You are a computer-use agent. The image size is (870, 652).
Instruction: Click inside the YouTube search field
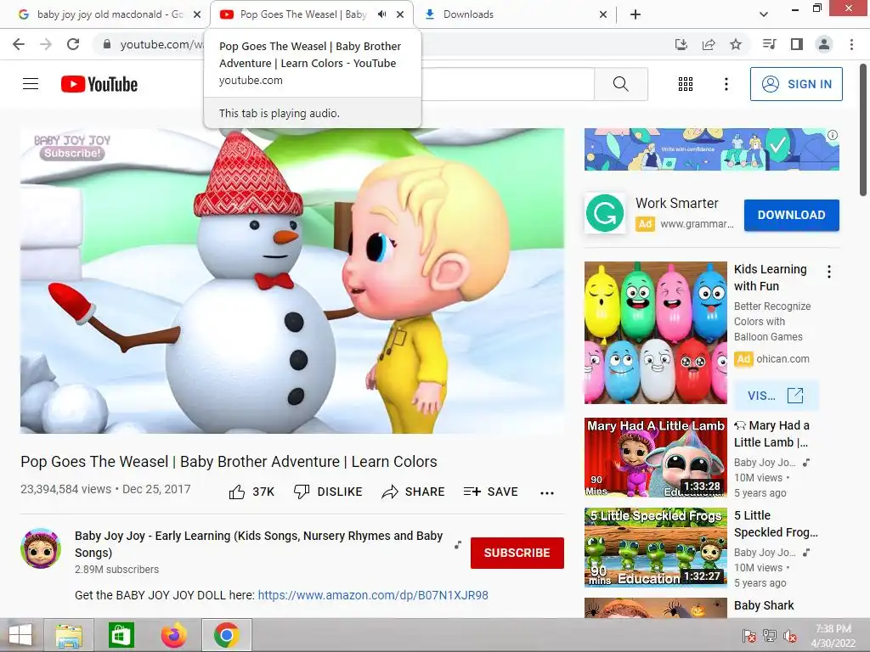tap(508, 84)
